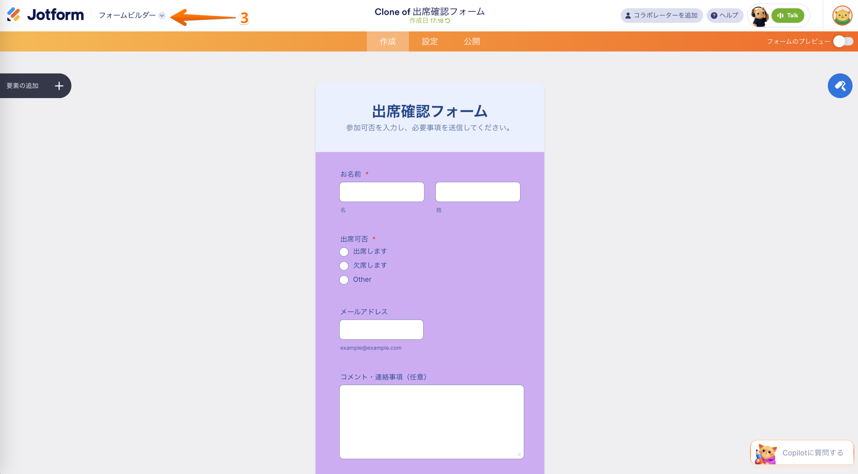Switch to the 設定 tab
The width and height of the screenshot is (858, 474).
click(430, 42)
